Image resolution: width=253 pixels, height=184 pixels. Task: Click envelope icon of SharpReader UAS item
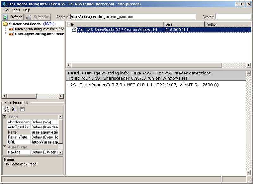[x=74, y=30]
